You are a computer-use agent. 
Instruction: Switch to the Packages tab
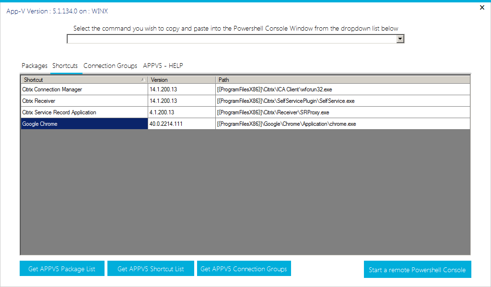[x=35, y=66]
